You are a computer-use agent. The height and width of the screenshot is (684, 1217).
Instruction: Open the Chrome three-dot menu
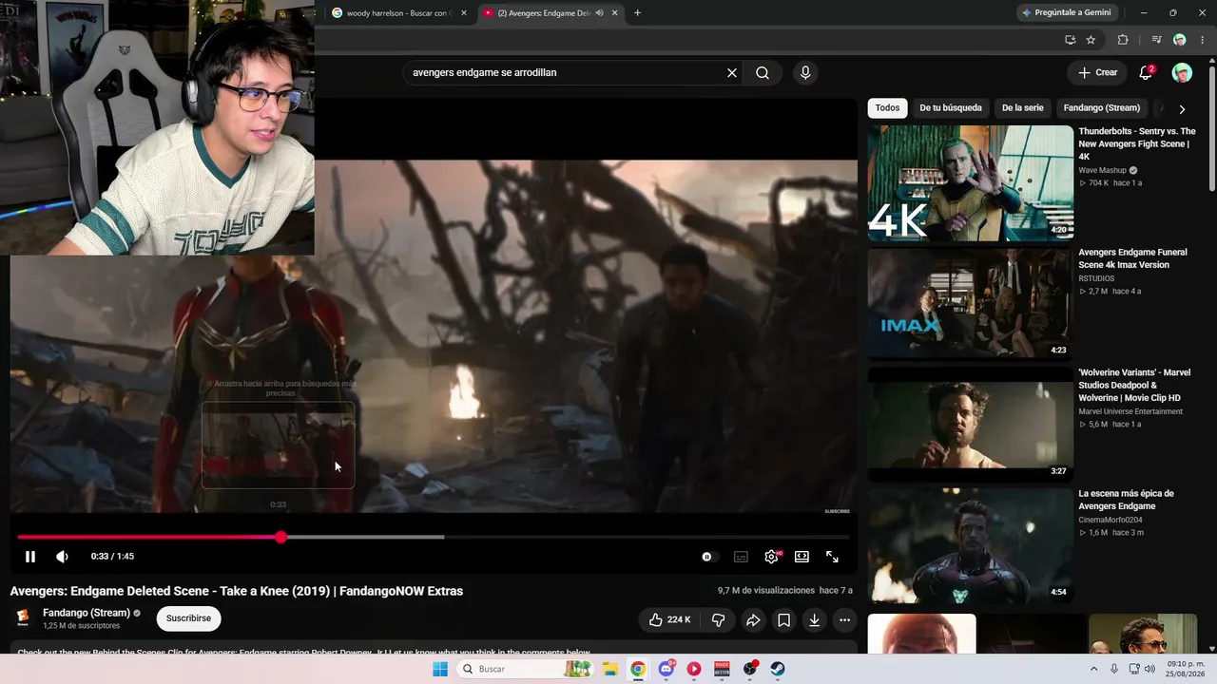1203,40
